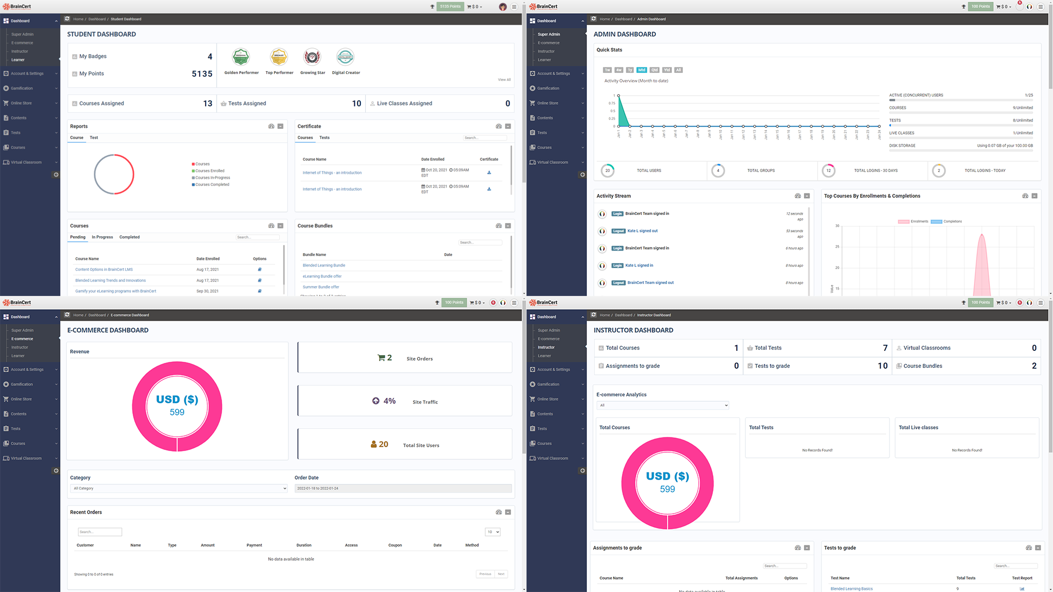Click the Digital Creator badge icon

click(346, 57)
